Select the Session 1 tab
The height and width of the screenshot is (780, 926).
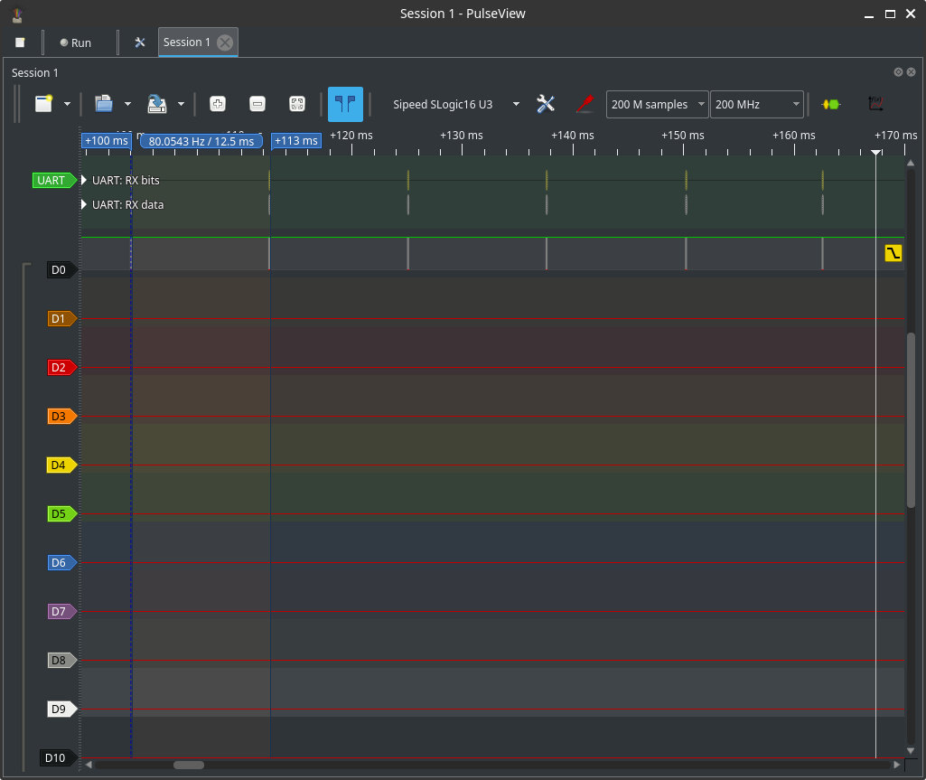pos(187,42)
